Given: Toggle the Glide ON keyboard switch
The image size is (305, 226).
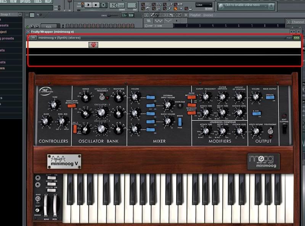Looking at the screenshot, I should tap(51, 178).
